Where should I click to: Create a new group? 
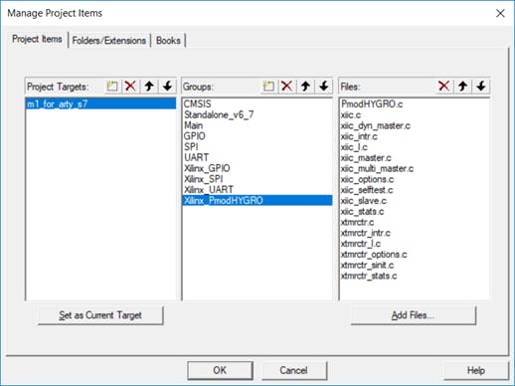click(268, 87)
